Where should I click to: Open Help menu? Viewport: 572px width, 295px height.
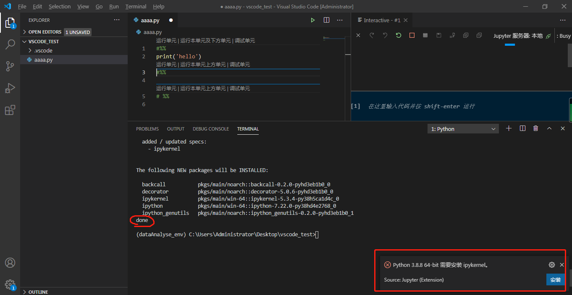[159, 6]
